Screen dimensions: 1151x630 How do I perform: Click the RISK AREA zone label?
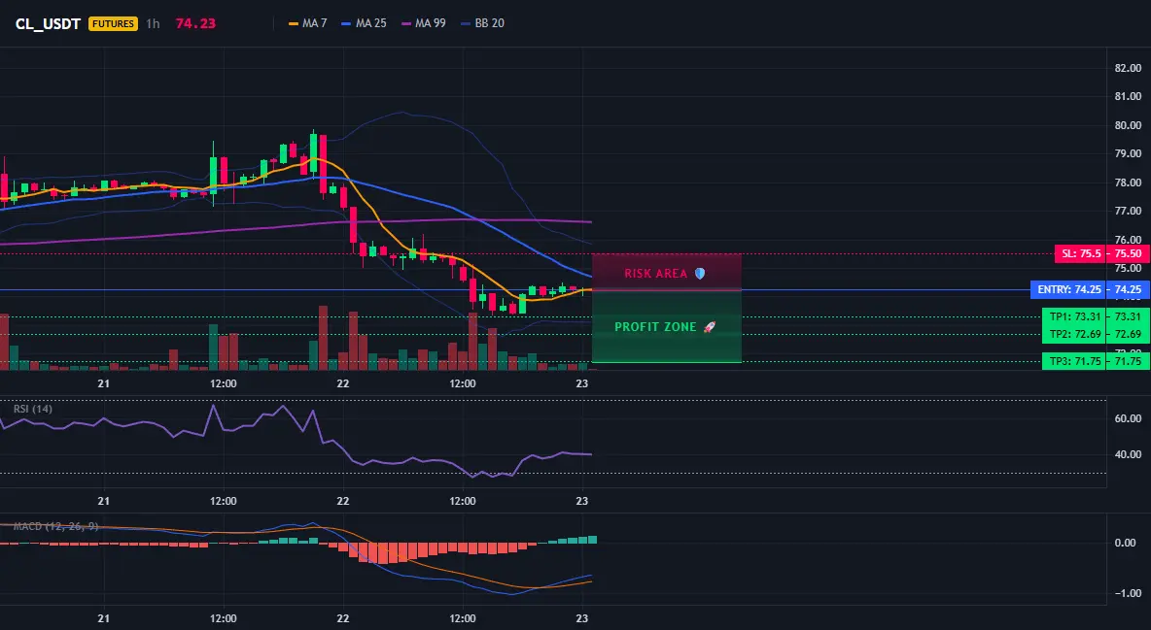[664, 274]
